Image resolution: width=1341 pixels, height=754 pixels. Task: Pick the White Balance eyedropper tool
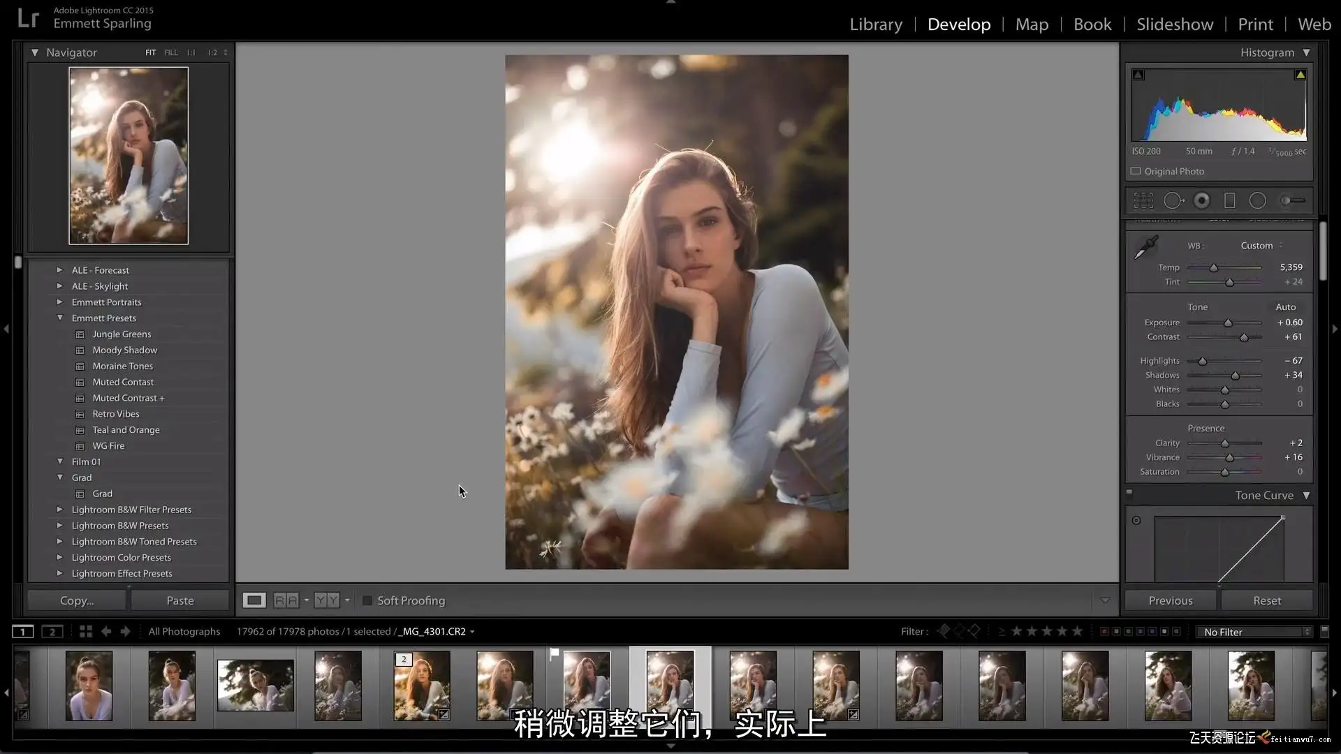1145,248
